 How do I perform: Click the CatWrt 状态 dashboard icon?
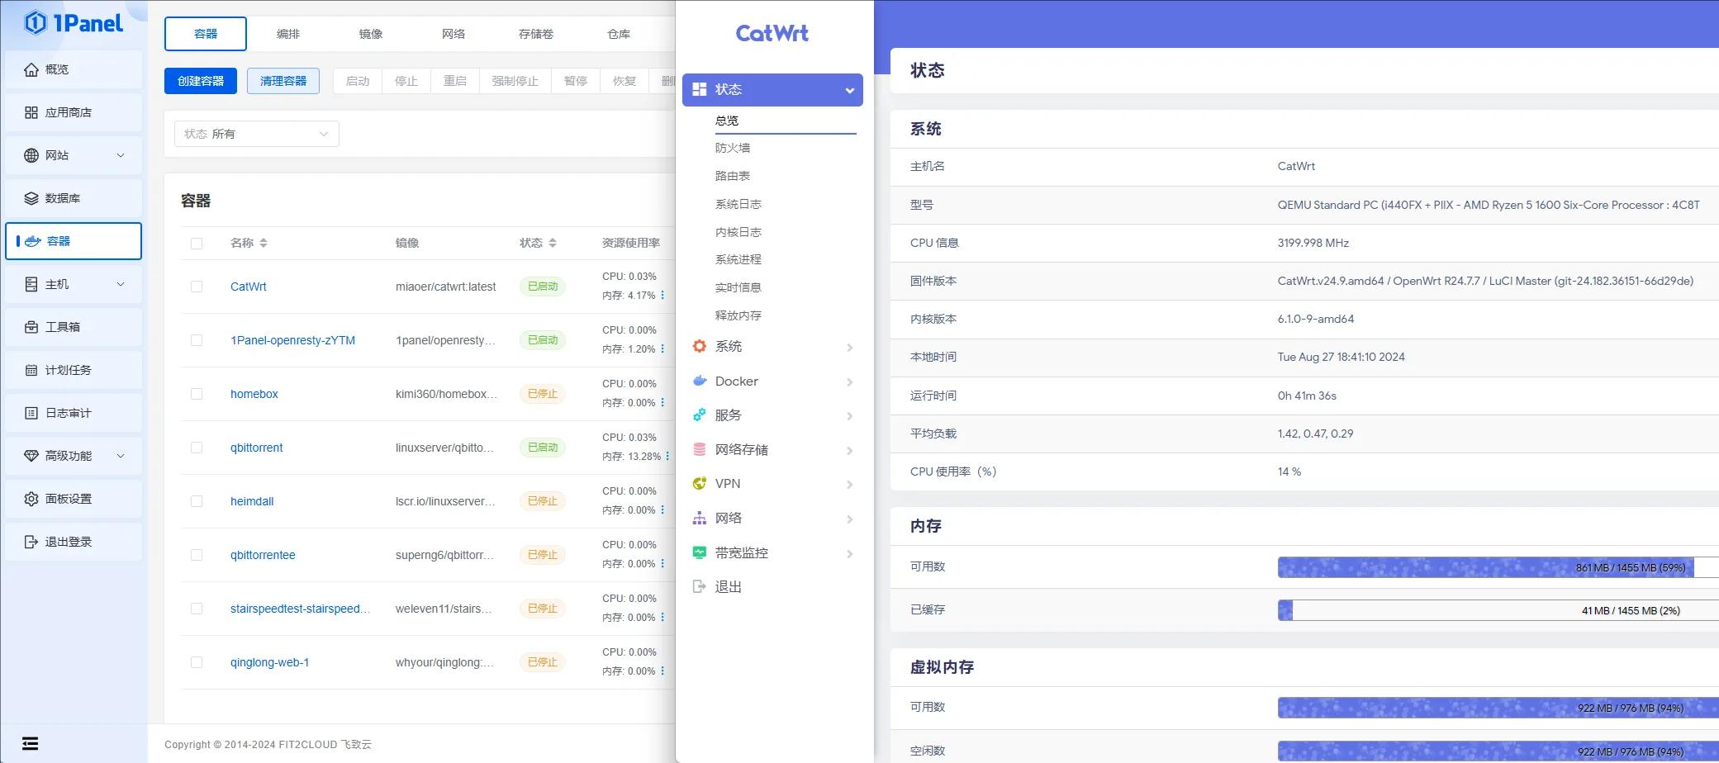pyautogui.click(x=700, y=89)
